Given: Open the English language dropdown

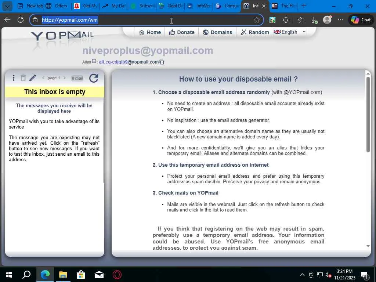Looking at the screenshot, I should tap(290, 32).
